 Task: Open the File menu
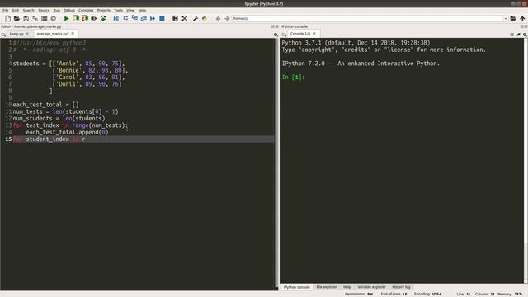(x=6, y=11)
